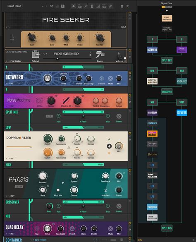Image resolution: width=196 pixels, height=242 pixels.
Task: Delete the Container with its trash icon
Action: [122, 240]
